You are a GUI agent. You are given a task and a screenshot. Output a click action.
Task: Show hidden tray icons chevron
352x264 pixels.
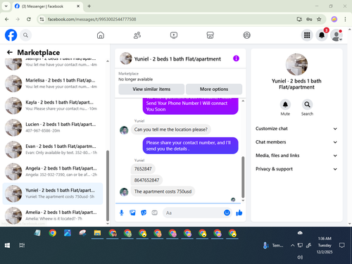click(292, 246)
